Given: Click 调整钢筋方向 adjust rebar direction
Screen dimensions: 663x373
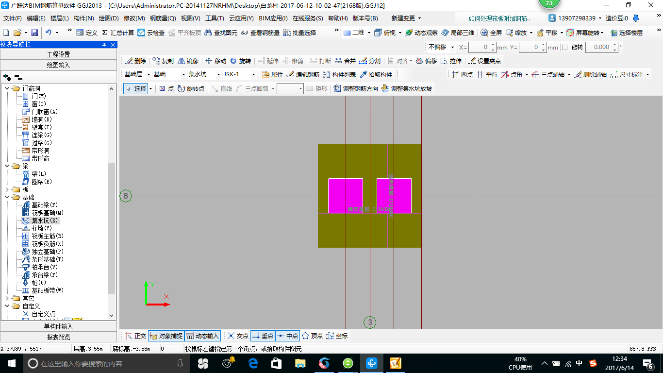Looking at the screenshot, I should tap(356, 88).
